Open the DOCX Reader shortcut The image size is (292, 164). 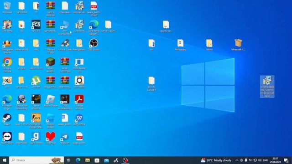coord(79,65)
